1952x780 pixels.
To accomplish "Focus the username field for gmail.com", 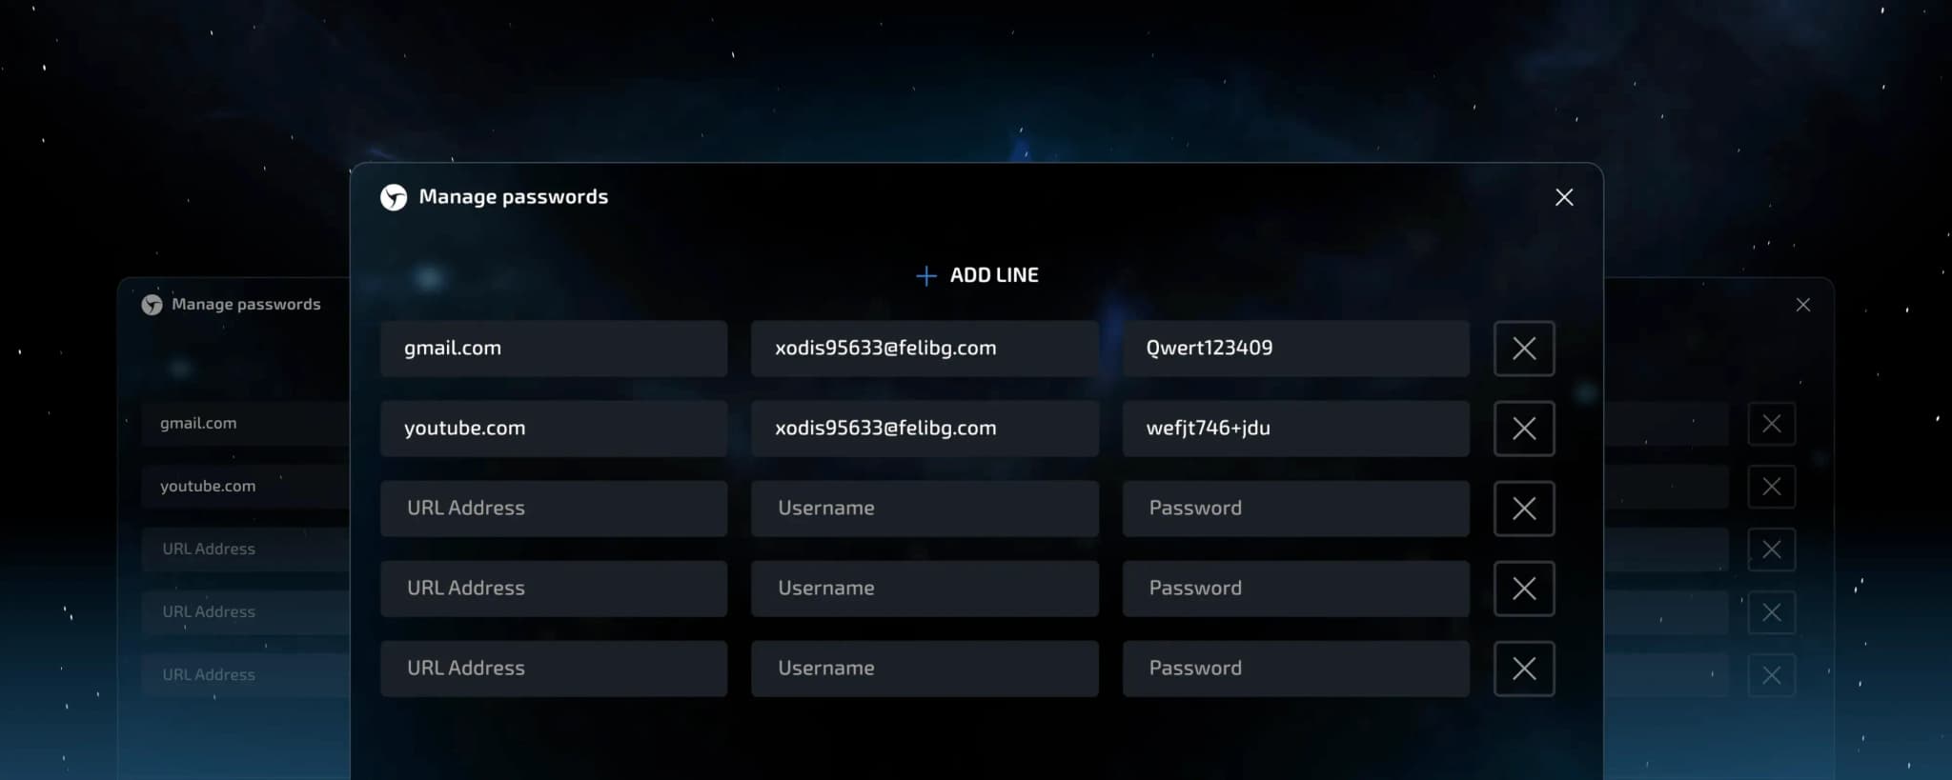I will [x=924, y=349].
